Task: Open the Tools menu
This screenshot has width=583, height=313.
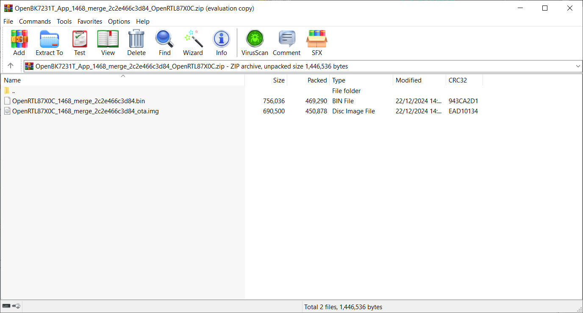Action: point(64,21)
